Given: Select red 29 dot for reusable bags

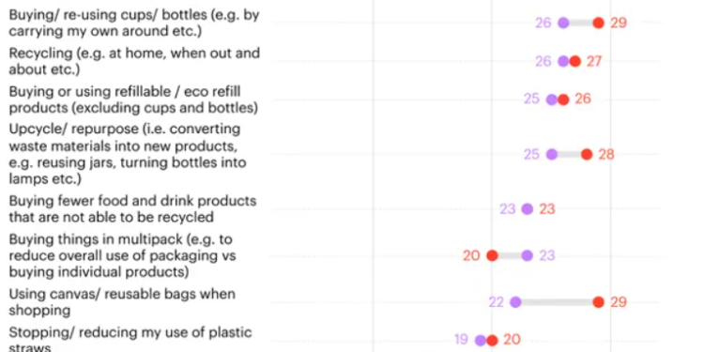Looking at the screenshot, I should pos(598,302).
